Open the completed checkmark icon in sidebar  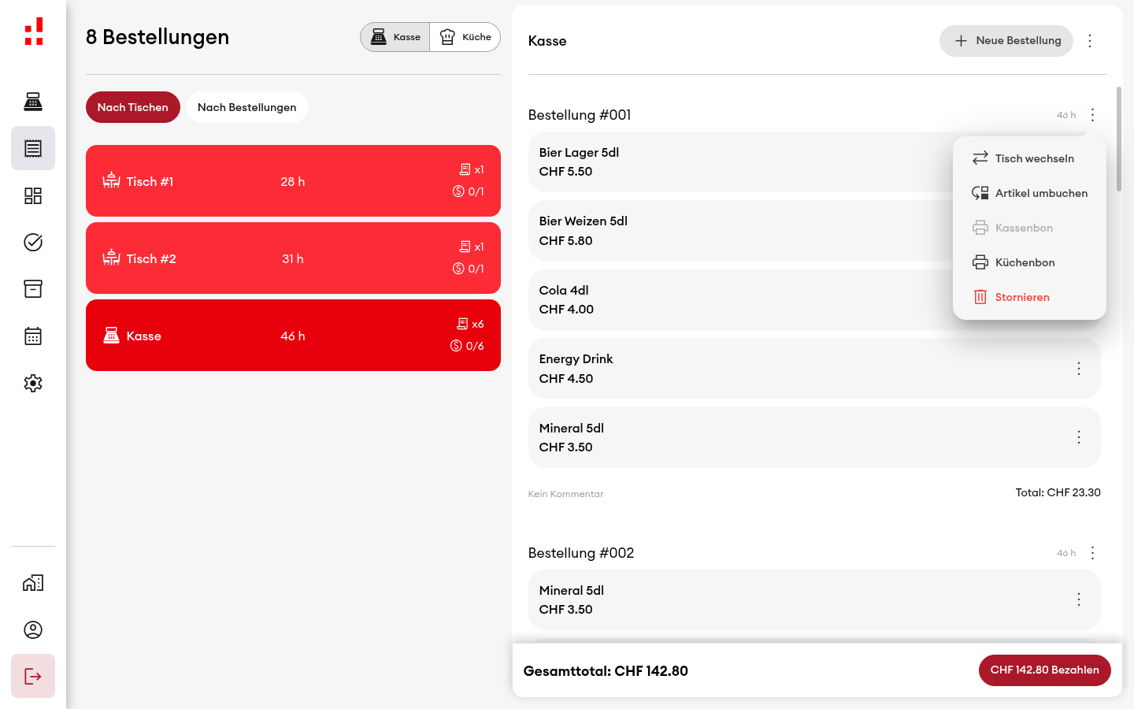click(33, 242)
